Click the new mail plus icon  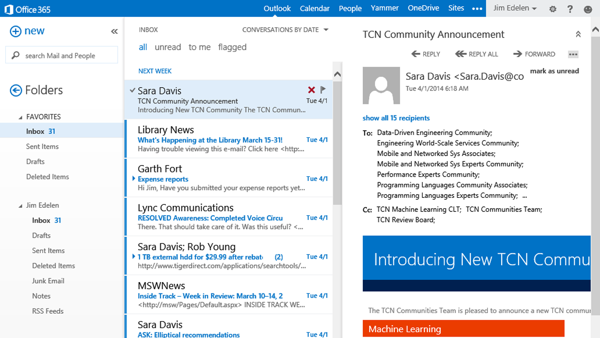tap(15, 31)
